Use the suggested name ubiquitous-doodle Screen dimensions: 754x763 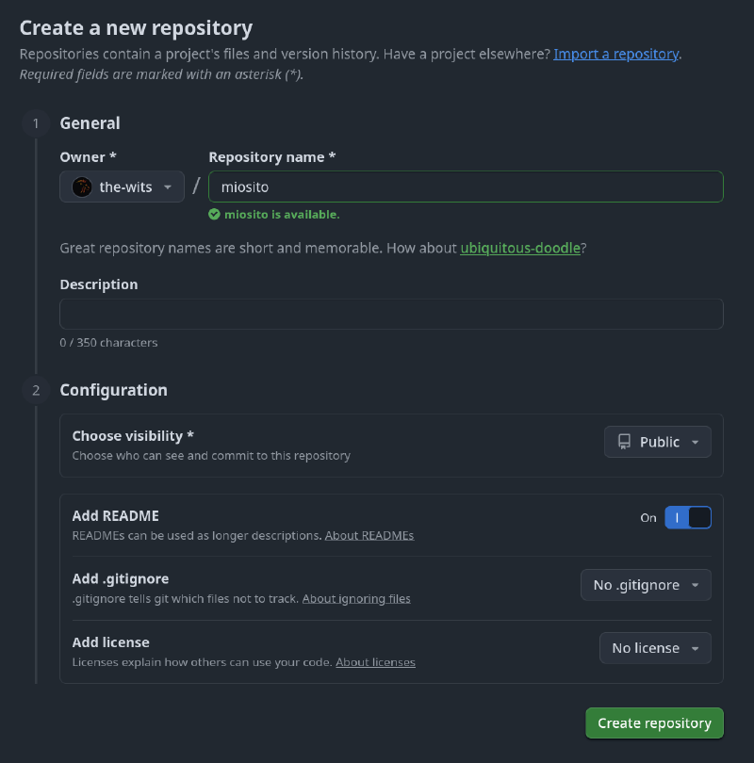519,249
